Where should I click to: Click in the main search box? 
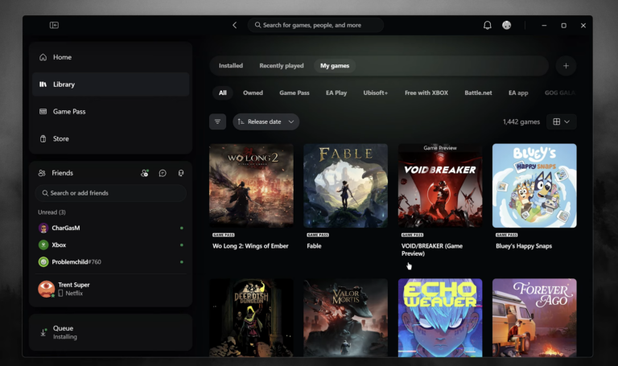pos(315,25)
